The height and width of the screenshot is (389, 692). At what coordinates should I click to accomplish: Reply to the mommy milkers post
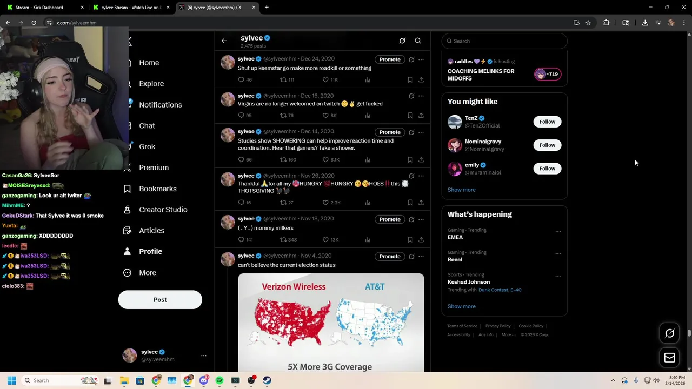point(241,239)
